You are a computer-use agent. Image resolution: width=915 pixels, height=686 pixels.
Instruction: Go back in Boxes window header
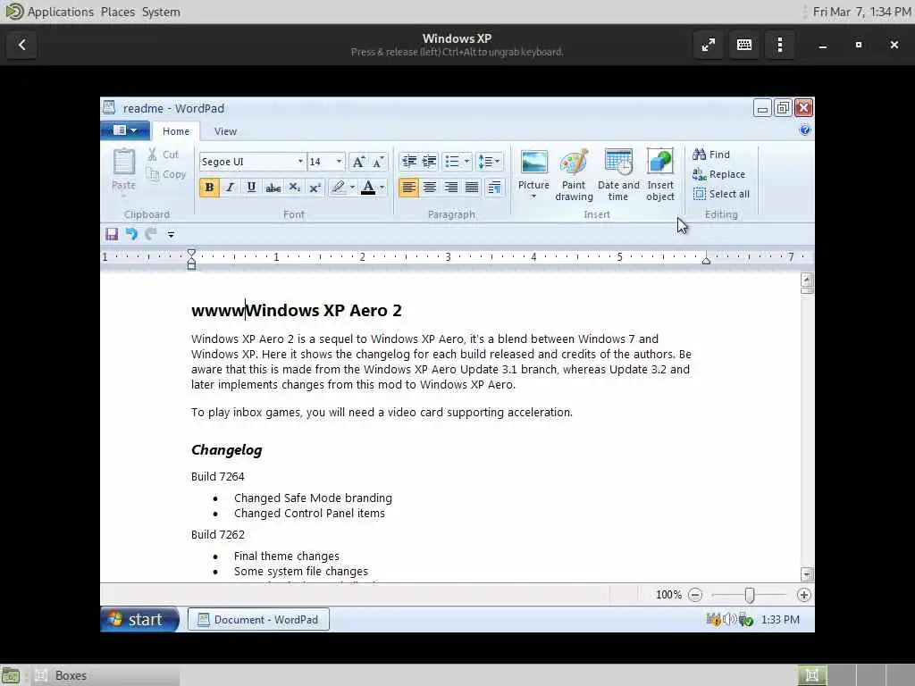(22, 45)
